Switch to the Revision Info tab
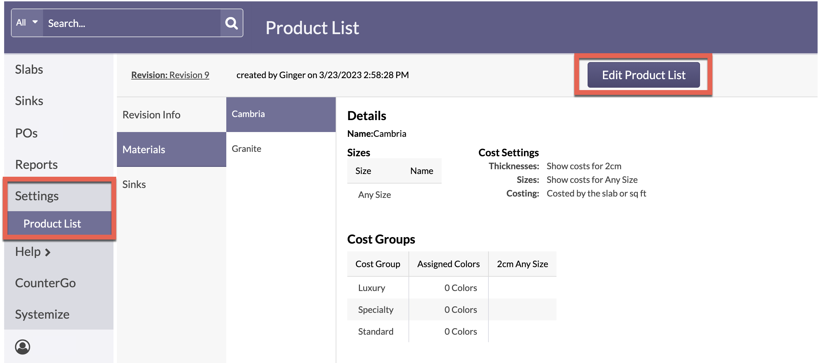The height and width of the screenshot is (363, 819). (x=151, y=115)
